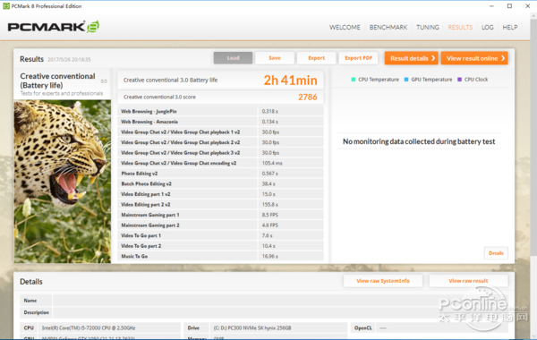Select the Web Browsing - JunglePin row

pyautogui.click(x=220, y=111)
